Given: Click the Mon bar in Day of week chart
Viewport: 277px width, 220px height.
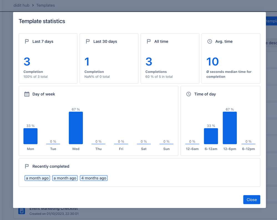Looking at the screenshot, I should click(30, 136).
